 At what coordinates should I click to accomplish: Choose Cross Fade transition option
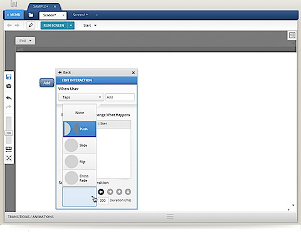[x=80, y=178]
